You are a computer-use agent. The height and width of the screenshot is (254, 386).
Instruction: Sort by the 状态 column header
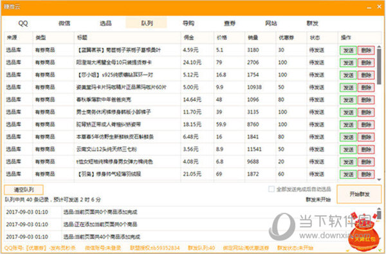(315, 38)
